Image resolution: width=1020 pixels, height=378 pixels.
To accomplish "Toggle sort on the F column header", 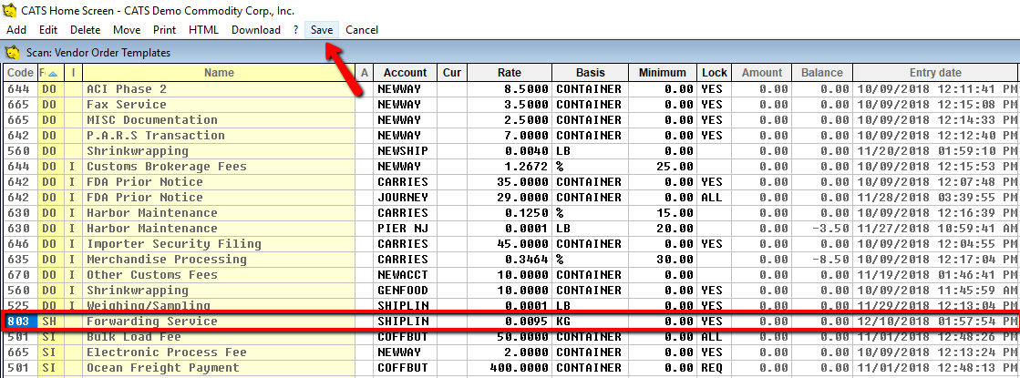I will [51, 73].
